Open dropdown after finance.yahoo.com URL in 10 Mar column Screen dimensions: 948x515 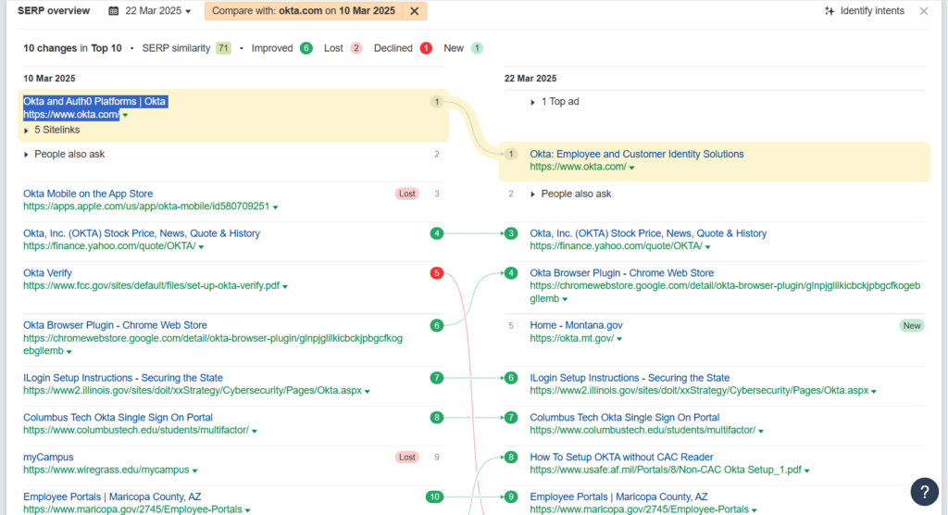201,247
